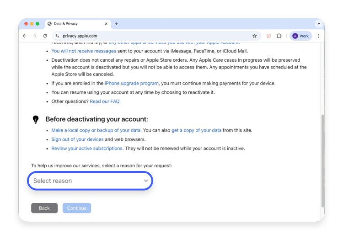Click the browser forward arrow
343x240 pixels.
coord(35,36)
